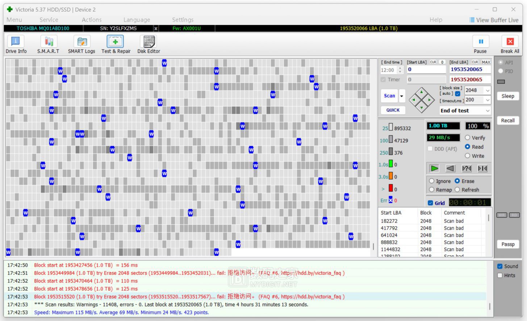Click the Start LBA input field
The width and height of the screenshot is (527, 321).
click(x=426, y=69)
